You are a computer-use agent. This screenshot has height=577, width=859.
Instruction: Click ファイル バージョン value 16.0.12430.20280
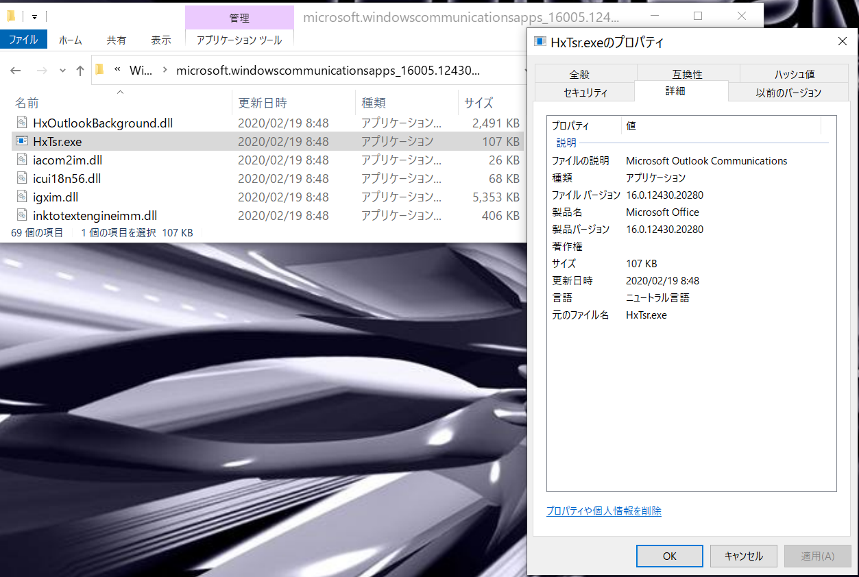pos(665,195)
